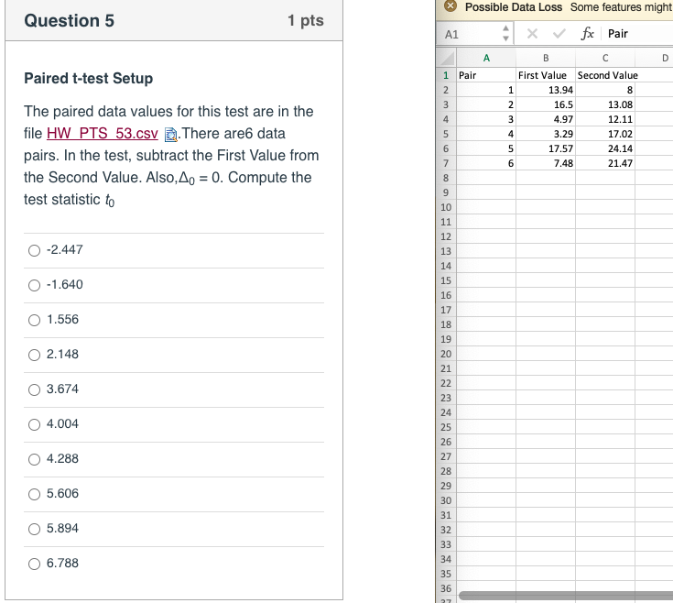
Task: Click the Second Value header cell
Action: 605,75
